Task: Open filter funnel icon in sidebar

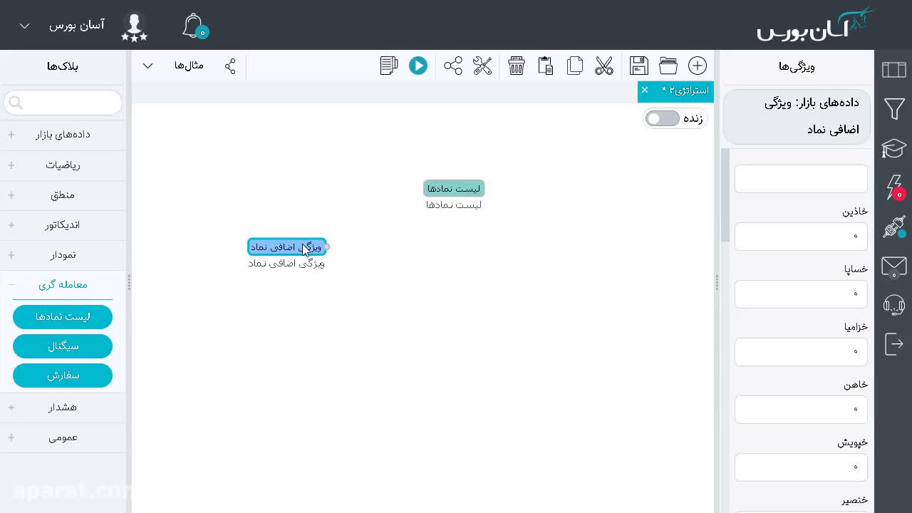Action: (894, 108)
